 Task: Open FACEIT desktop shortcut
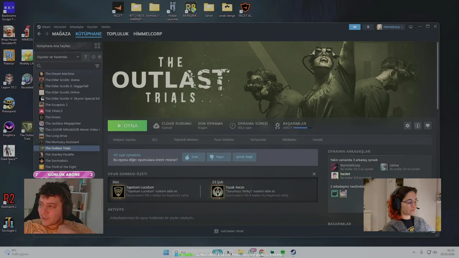coord(118,10)
